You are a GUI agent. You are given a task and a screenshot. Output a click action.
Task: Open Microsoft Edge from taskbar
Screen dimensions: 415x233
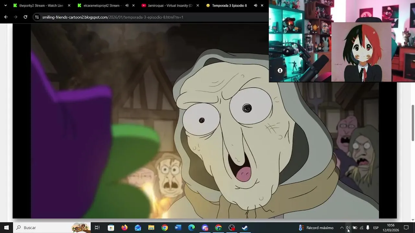pyautogui.click(x=191, y=228)
